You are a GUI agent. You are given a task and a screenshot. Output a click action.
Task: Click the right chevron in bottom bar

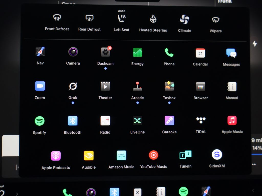17,194
